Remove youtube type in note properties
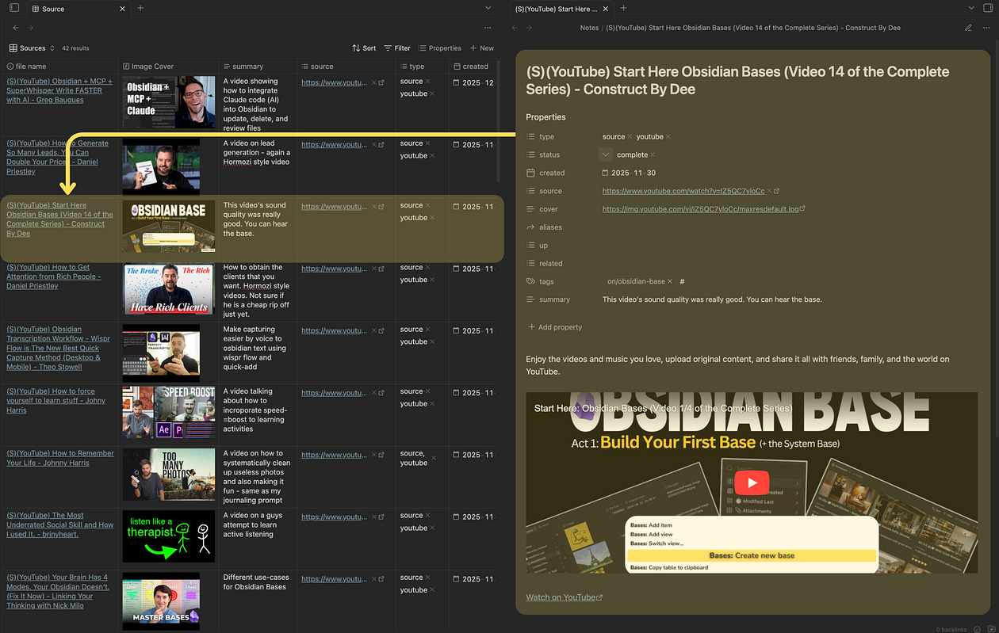This screenshot has height=633, width=999. (668, 137)
